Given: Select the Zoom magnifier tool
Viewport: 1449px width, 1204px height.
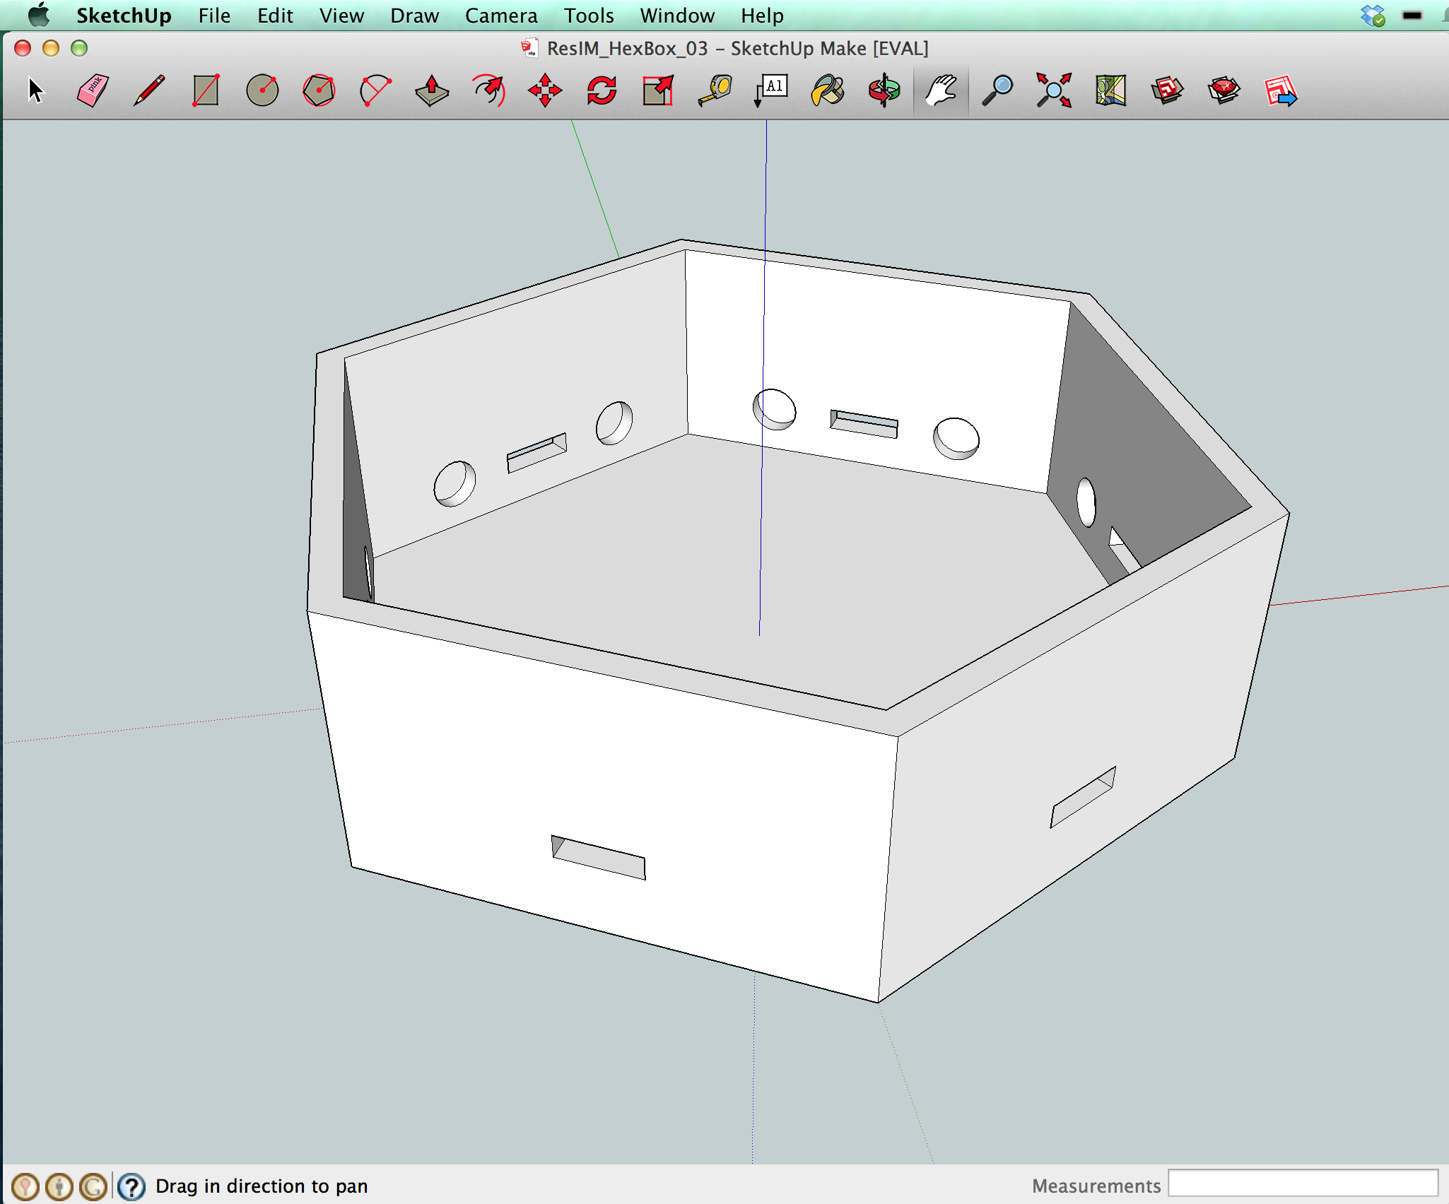Looking at the screenshot, I should tap(997, 90).
